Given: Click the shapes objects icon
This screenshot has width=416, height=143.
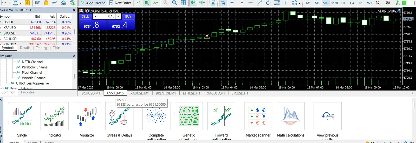Looking at the screenshot, I should (x=294, y=3).
